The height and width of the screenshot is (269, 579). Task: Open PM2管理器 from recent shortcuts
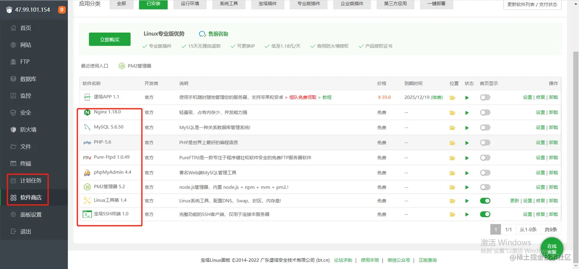[135, 66]
